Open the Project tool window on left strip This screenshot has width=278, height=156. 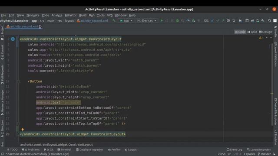pyautogui.click(x=2, y=32)
